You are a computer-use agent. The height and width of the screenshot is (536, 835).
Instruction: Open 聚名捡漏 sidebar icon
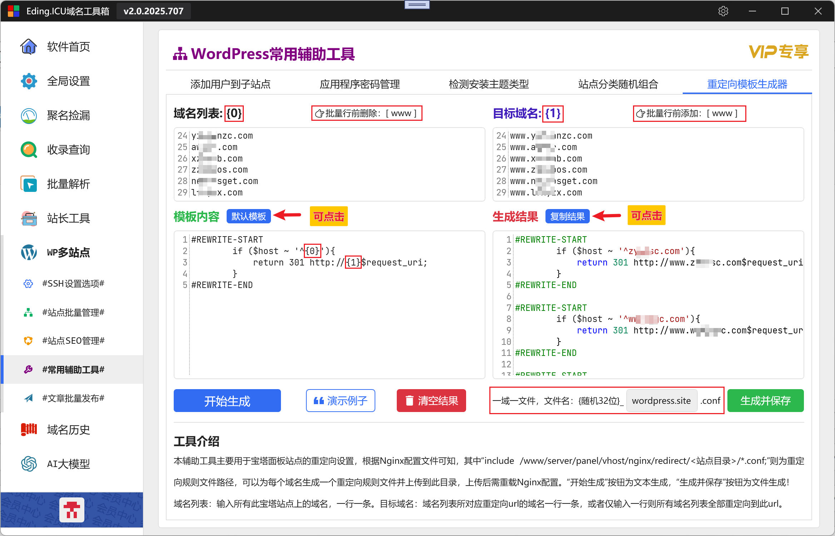tap(29, 116)
